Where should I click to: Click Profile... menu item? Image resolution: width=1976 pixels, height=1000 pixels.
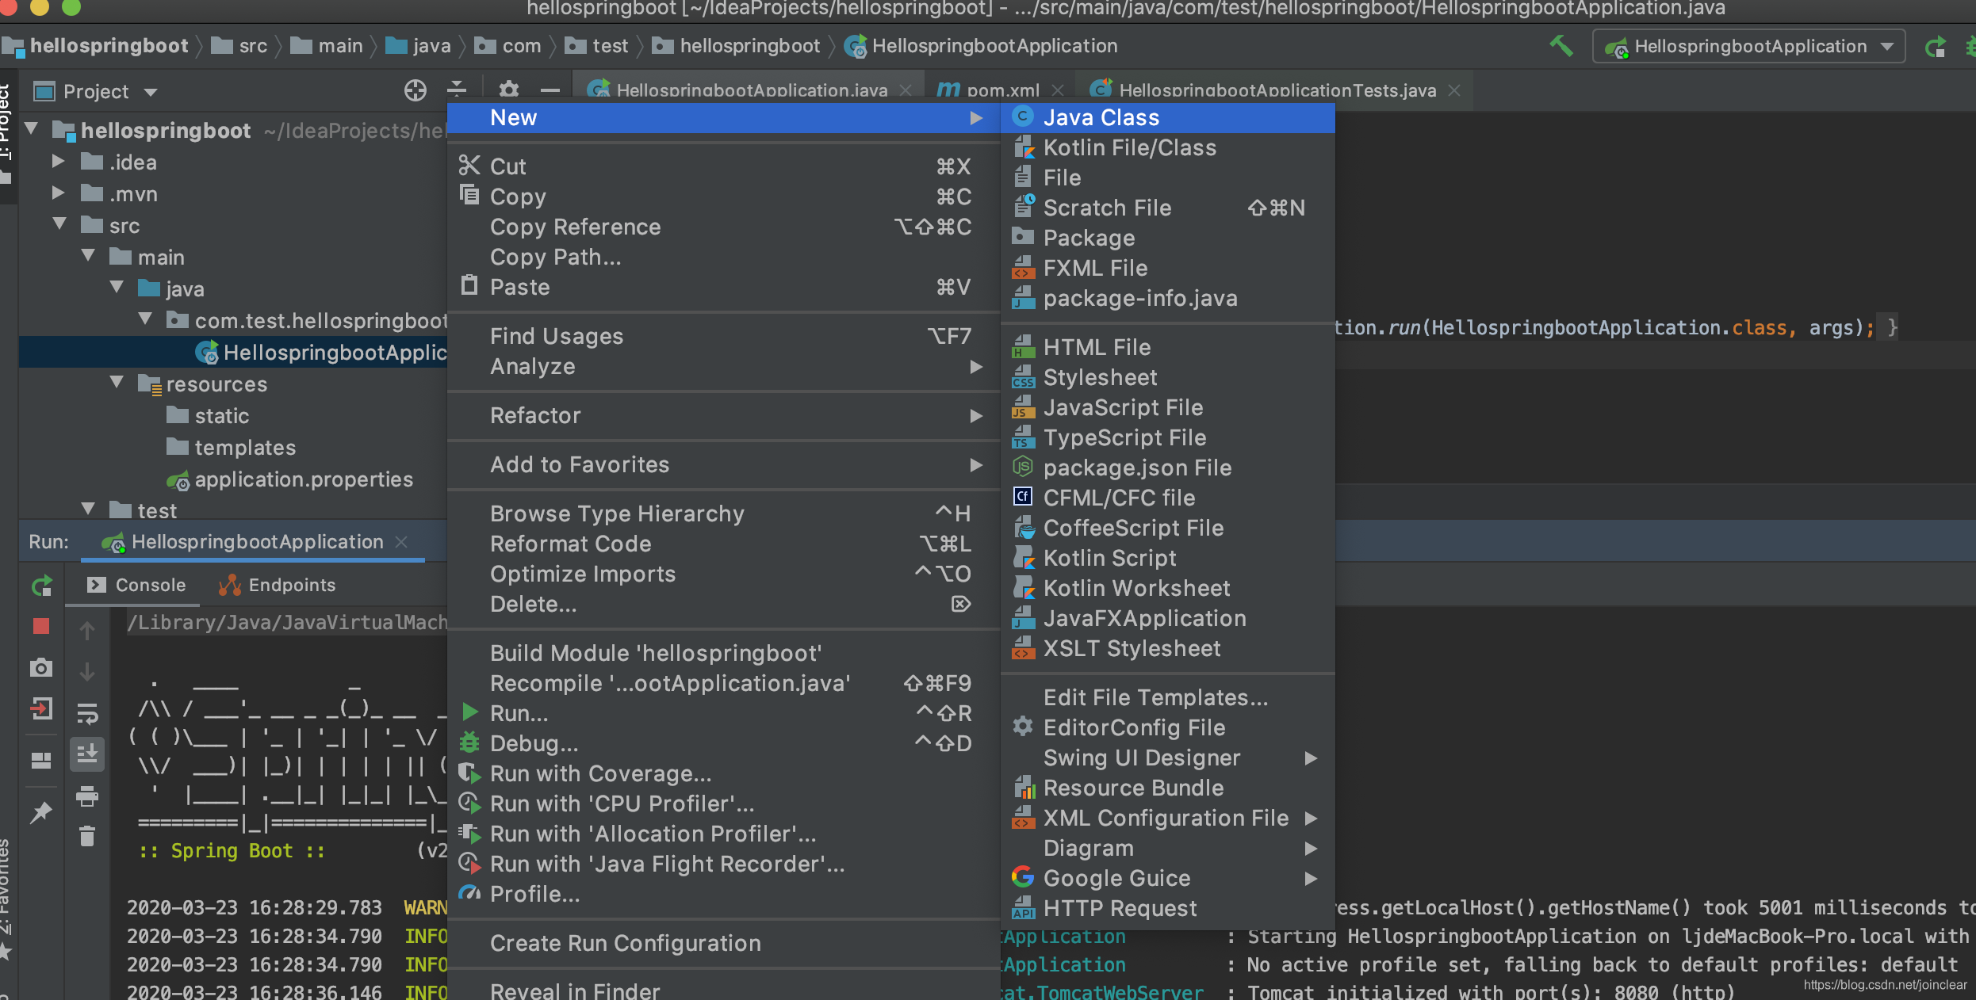[x=723, y=894]
